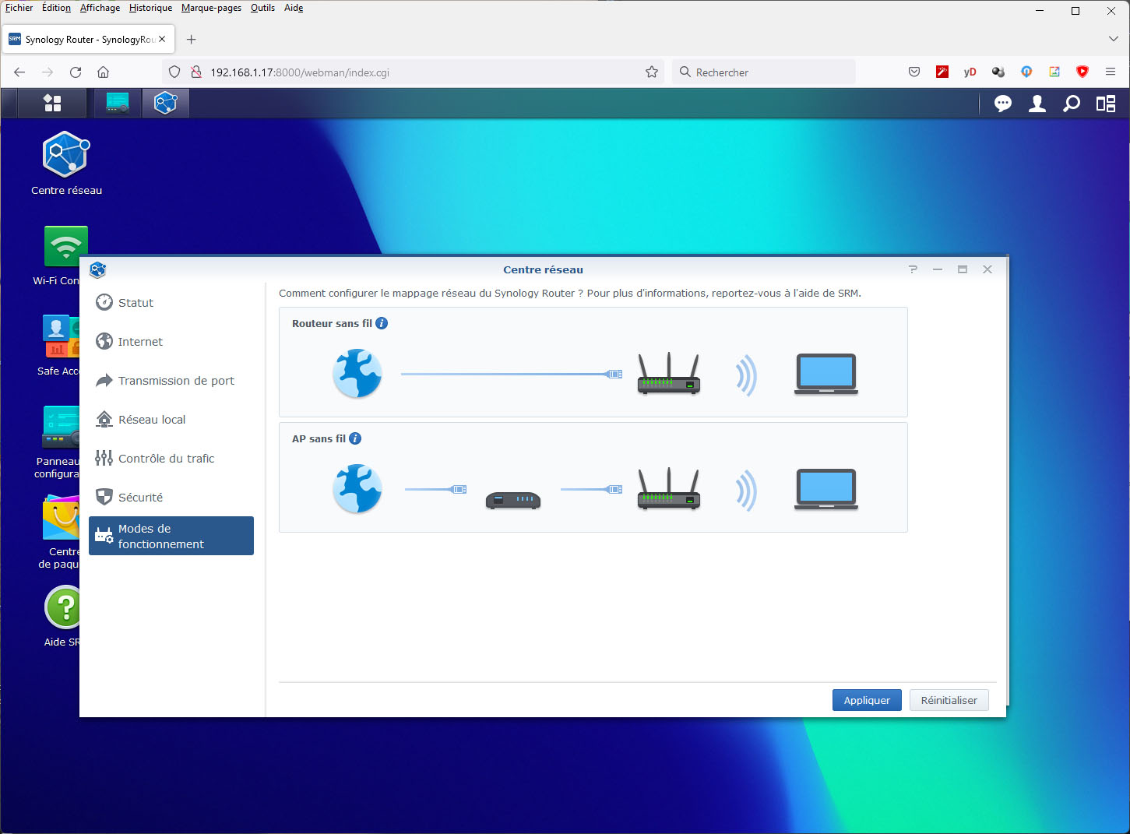Viewport: 1130px width, 834px height.
Task: Click the SRM search magnifier icon
Action: pos(1072,104)
